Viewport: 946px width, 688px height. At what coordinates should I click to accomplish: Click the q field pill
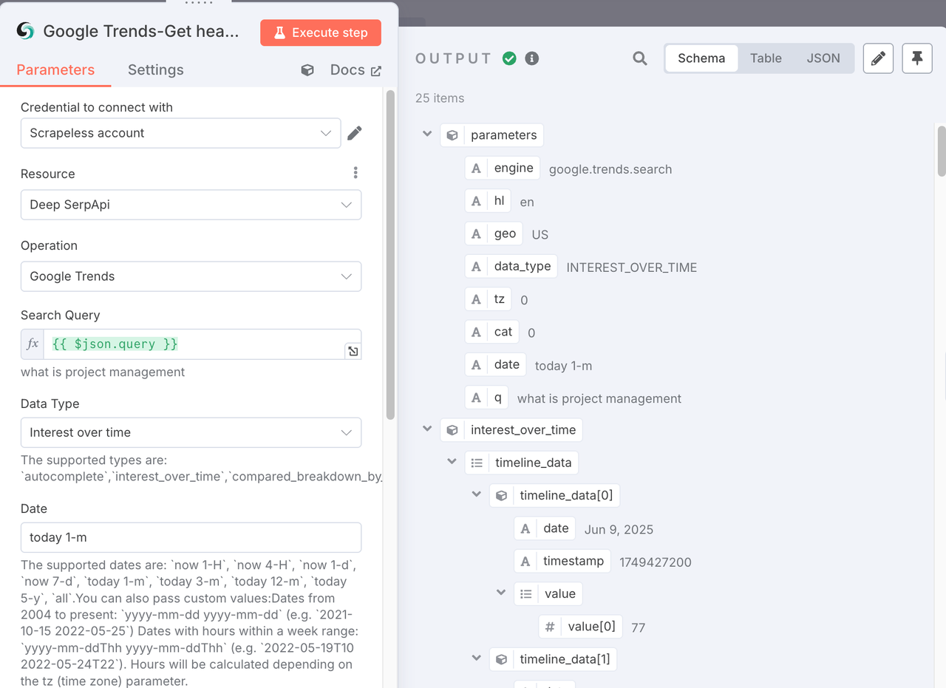pyautogui.click(x=486, y=398)
